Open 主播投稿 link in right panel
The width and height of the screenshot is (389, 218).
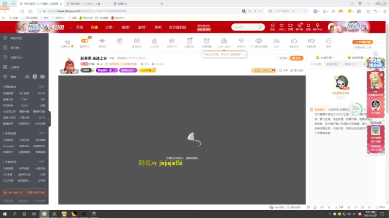click(x=325, y=58)
